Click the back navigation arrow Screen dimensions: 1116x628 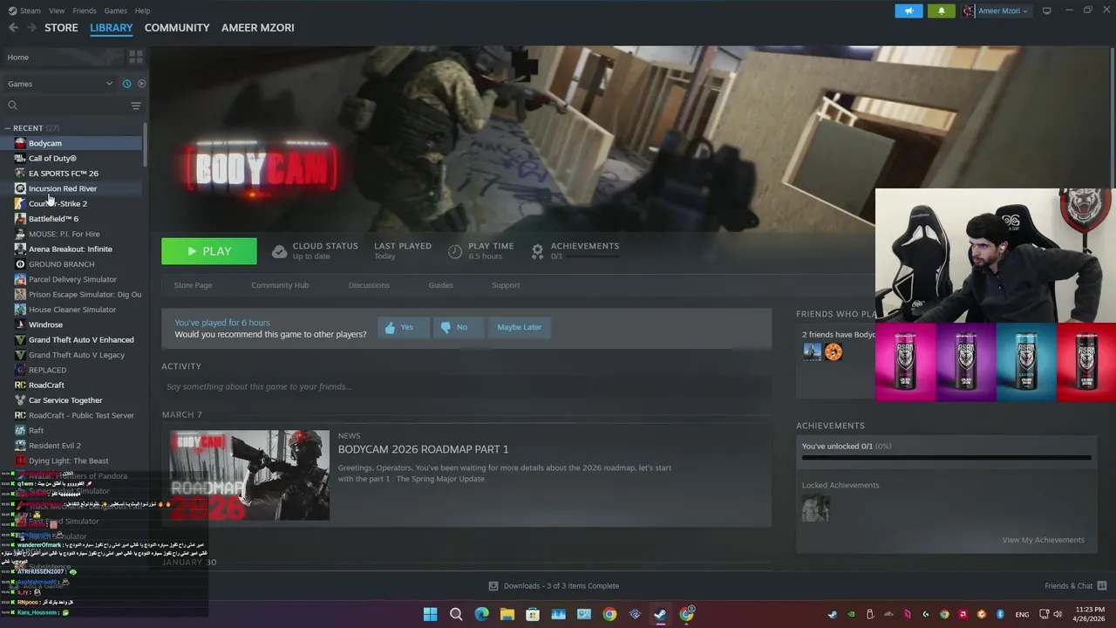(13, 28)
